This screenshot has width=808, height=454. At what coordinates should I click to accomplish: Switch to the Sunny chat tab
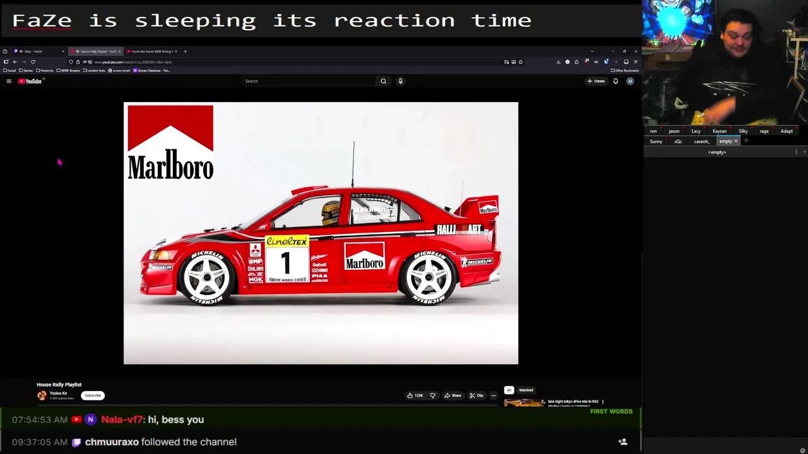tap(656, 141)
